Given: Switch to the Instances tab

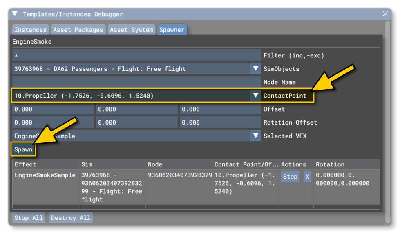Looking at the screenshot, I should tap(30, 30).
